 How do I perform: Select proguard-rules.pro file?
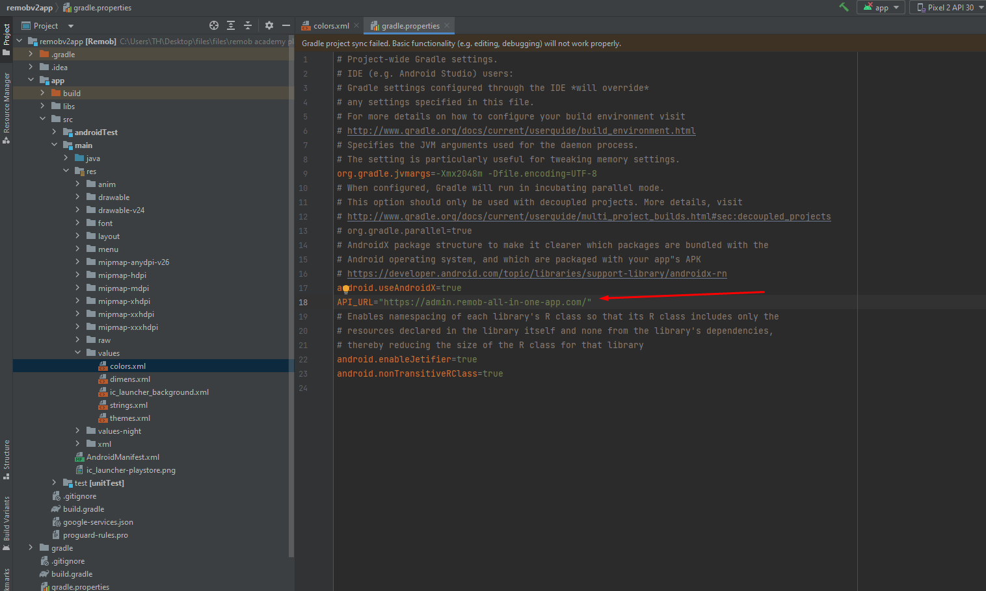[96, 535]
